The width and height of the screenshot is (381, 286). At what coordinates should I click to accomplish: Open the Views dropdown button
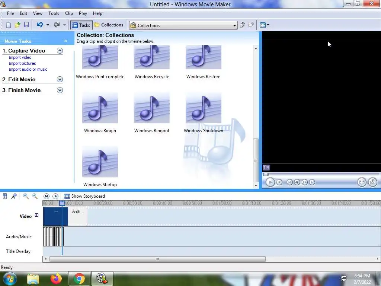click(x=265, y=25)
